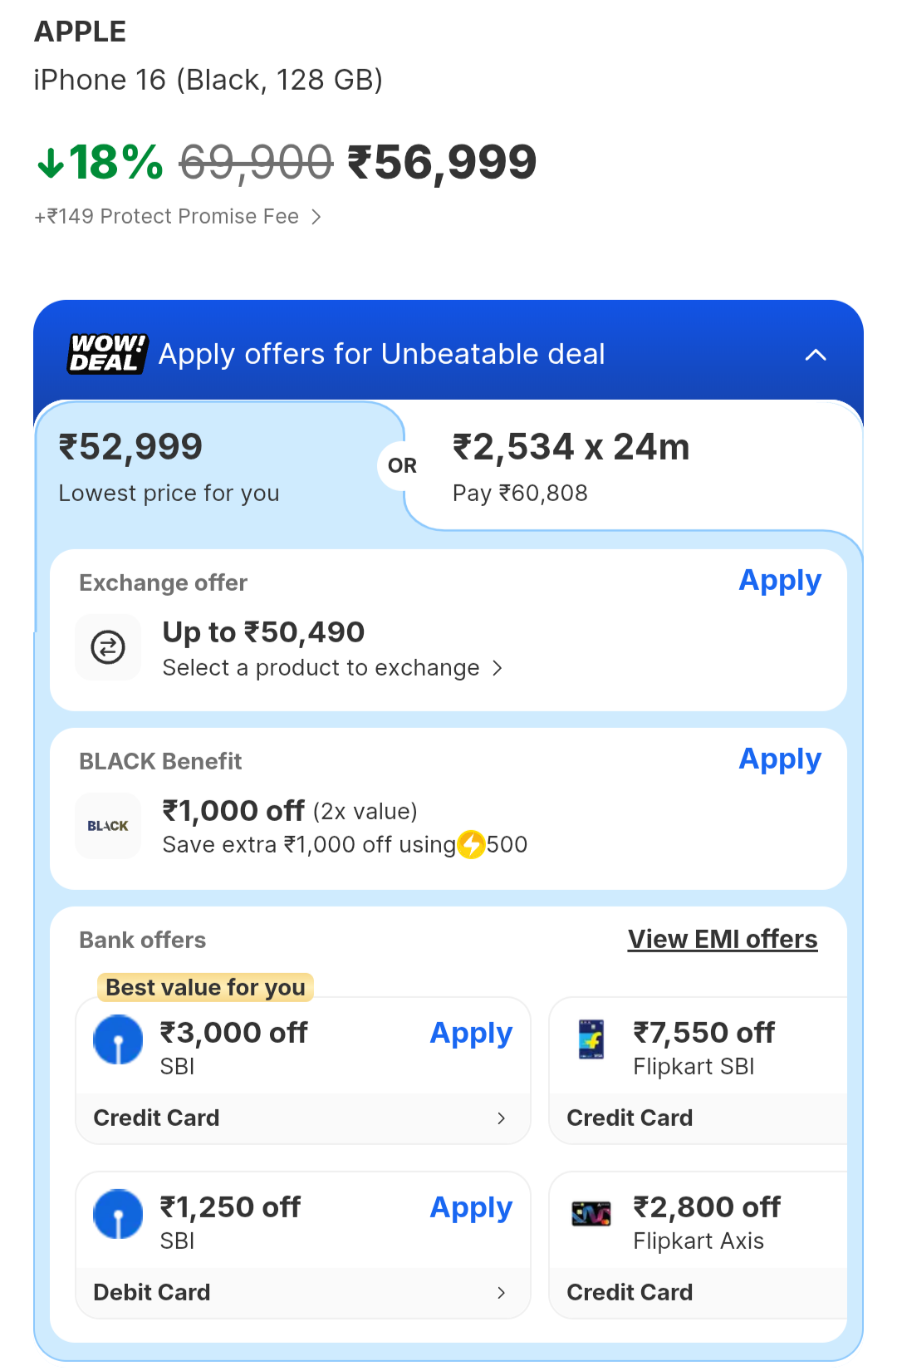Click the Flipkart Axis card icon
Screen dimensions: 897x1371
[x=591, y=1214]
